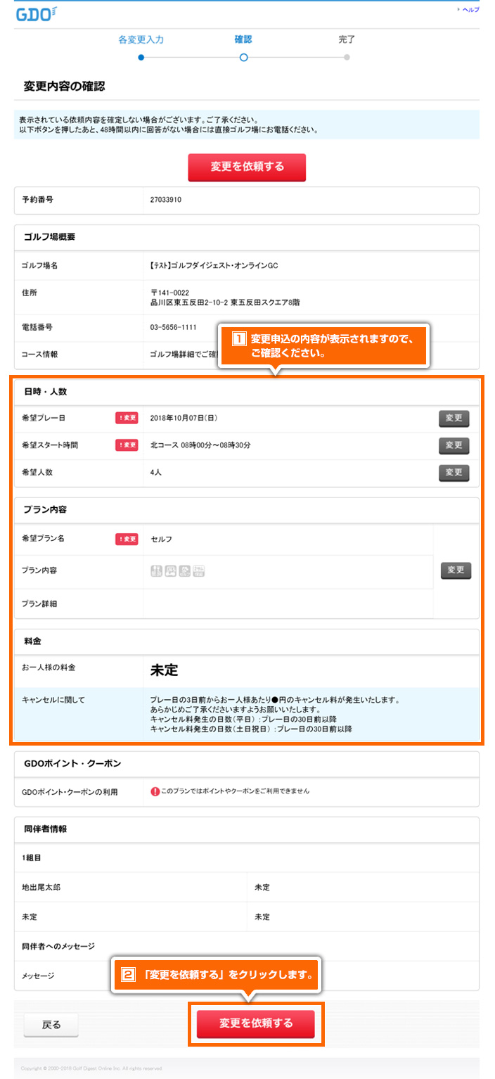Open the ヘルプ link

tap(470, 10)
